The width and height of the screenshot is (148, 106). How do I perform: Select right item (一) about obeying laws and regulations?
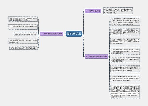tap(125, 21)
